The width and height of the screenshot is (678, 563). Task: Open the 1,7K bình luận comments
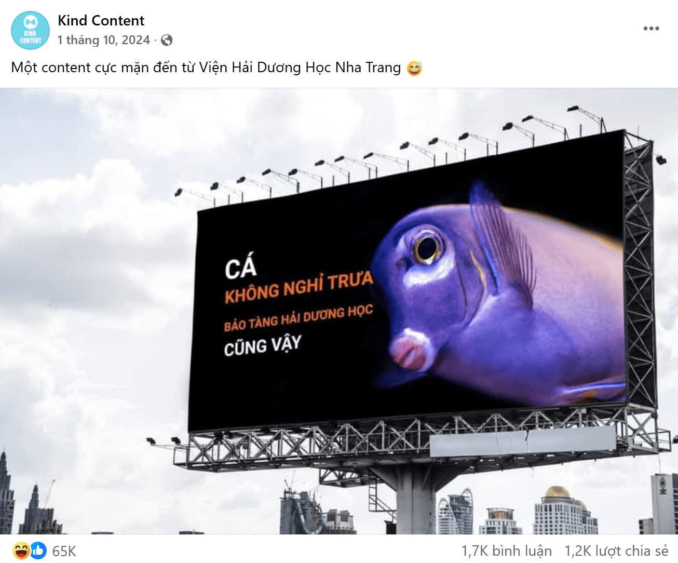[506, 551]
